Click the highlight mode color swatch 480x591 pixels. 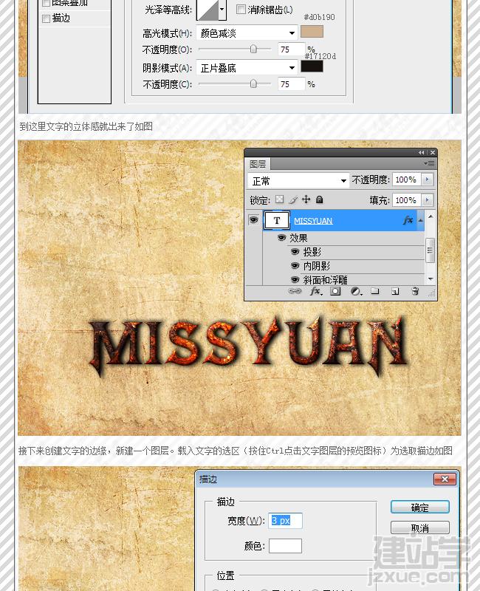(x=312, y=32)
